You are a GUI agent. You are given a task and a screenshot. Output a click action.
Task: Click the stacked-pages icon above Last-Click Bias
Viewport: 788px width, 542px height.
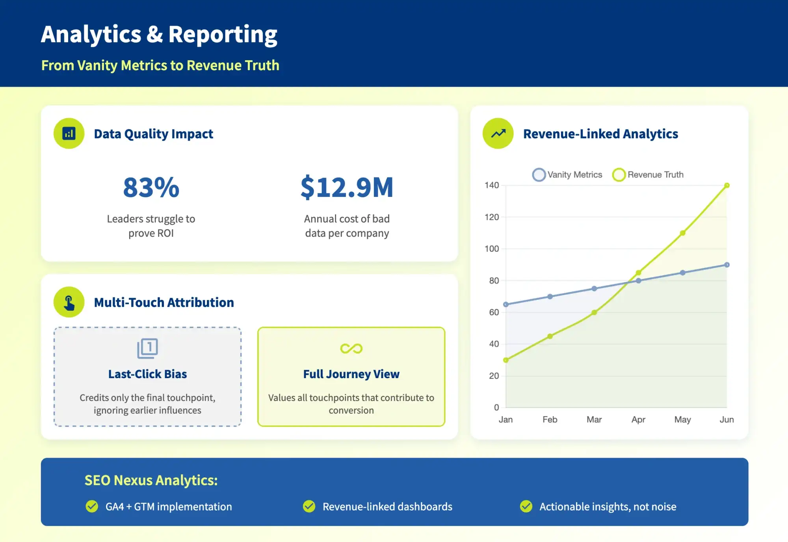(147, 348)
